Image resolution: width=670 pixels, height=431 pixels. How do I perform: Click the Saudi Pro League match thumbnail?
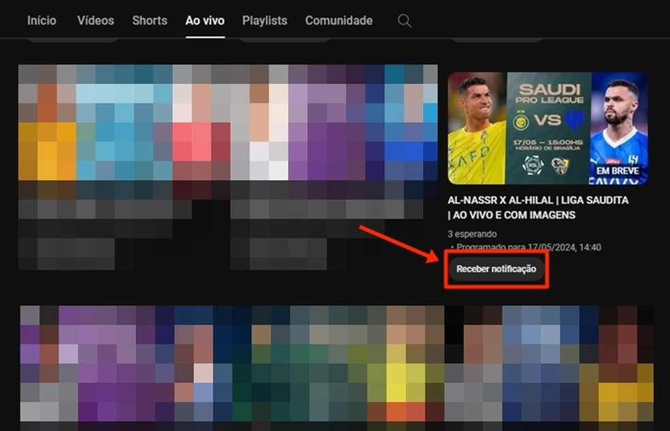click(548, 125)
